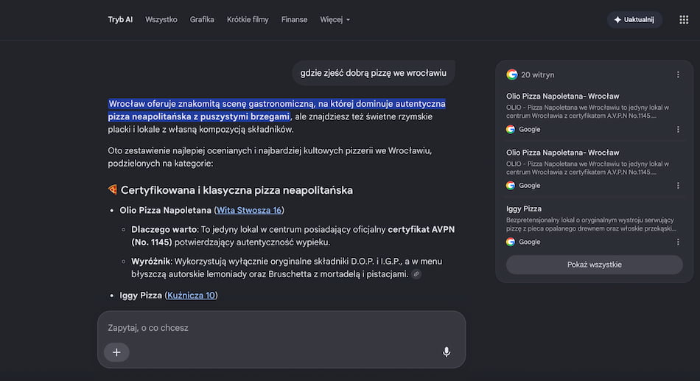
Task: Click the Google source icon under second Olio result
Action: pos(511,186)
